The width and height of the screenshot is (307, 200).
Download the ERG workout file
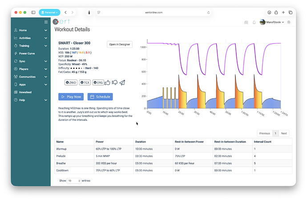[98, 83]
